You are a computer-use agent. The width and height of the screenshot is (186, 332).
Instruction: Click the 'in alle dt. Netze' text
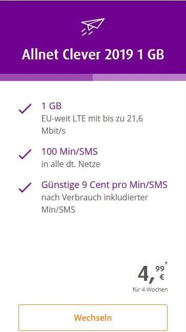(71, 164)
